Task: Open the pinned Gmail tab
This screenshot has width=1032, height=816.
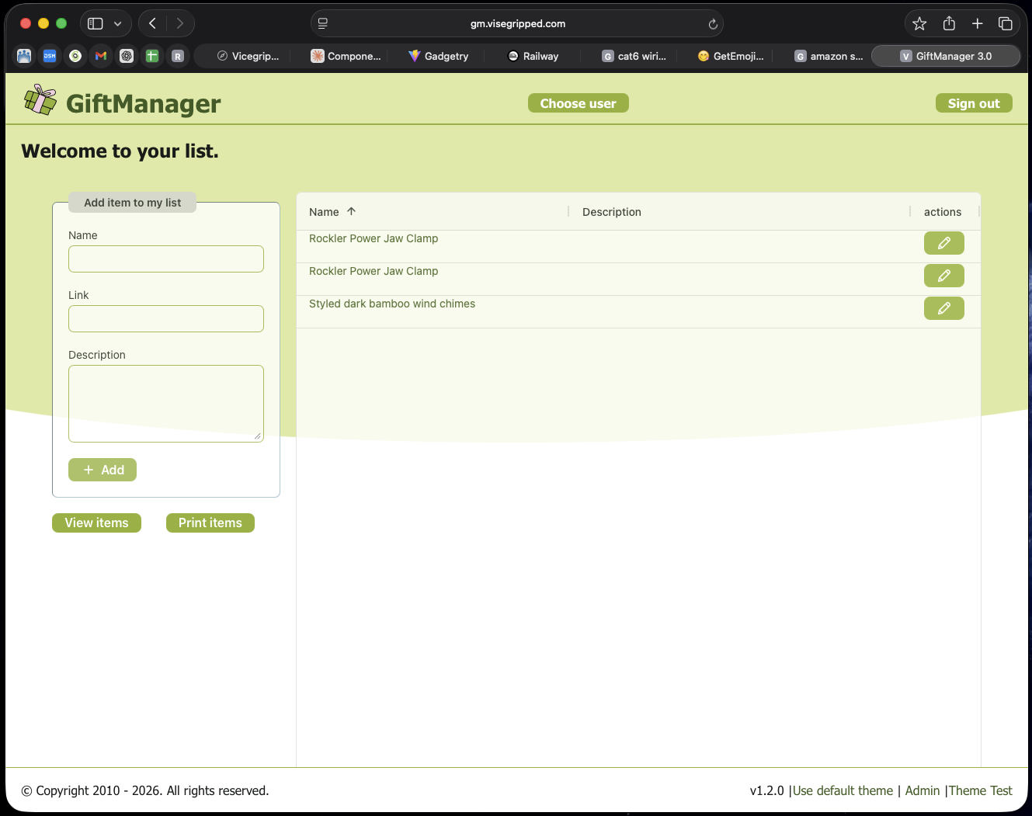Action: [x=101, y=56]
